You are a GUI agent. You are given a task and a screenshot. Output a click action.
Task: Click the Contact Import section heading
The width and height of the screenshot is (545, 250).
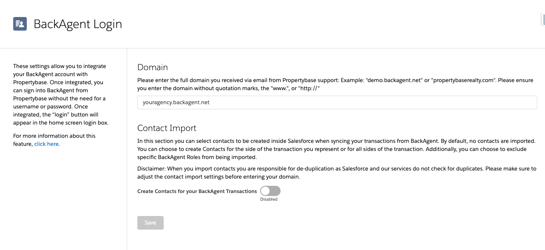point(167,128)
